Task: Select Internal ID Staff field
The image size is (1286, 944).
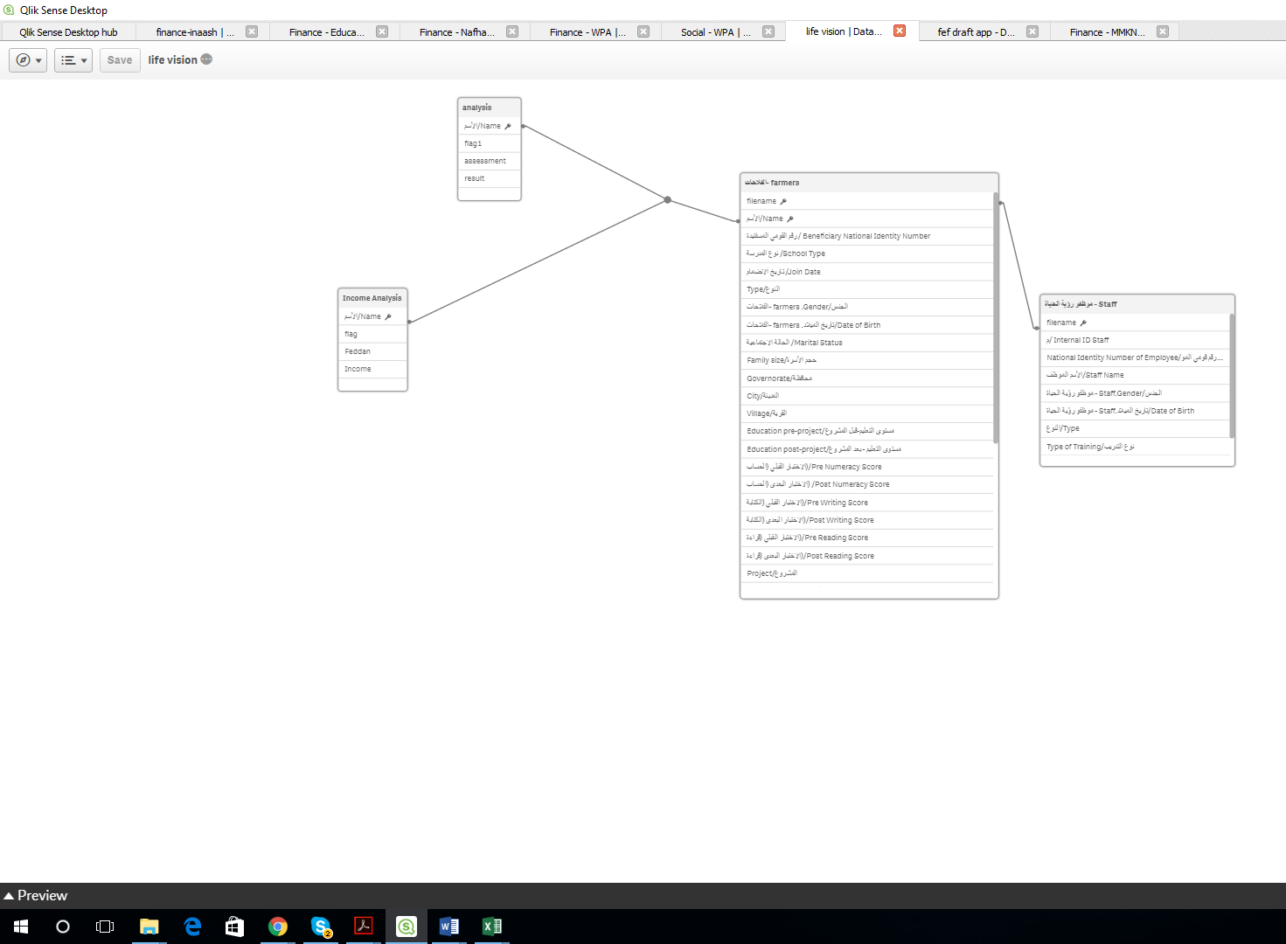Action: (x=1136, y=340)
